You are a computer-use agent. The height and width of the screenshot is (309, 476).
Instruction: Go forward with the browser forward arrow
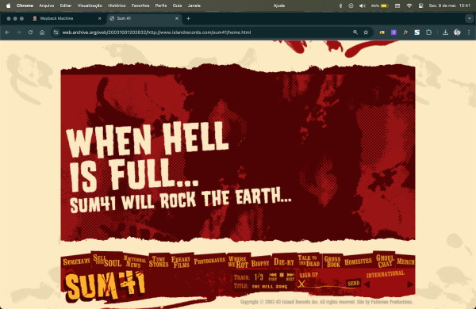[19, 32]
